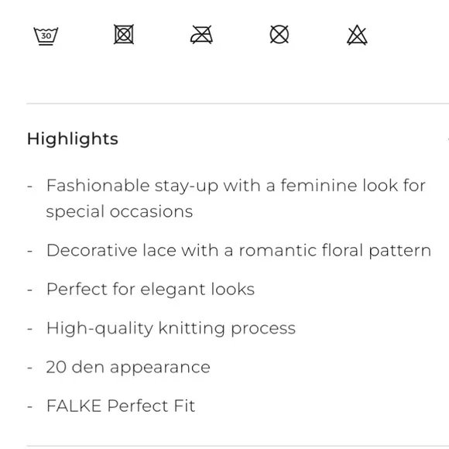
Task: Click the dash bullet before Decorative lace
Action: [x=29, y=251]
